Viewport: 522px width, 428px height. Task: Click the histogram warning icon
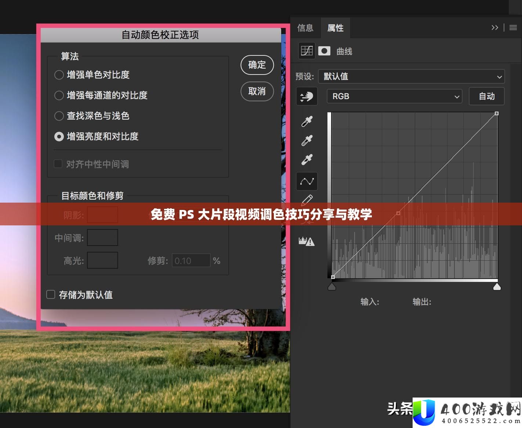[307, 241]
